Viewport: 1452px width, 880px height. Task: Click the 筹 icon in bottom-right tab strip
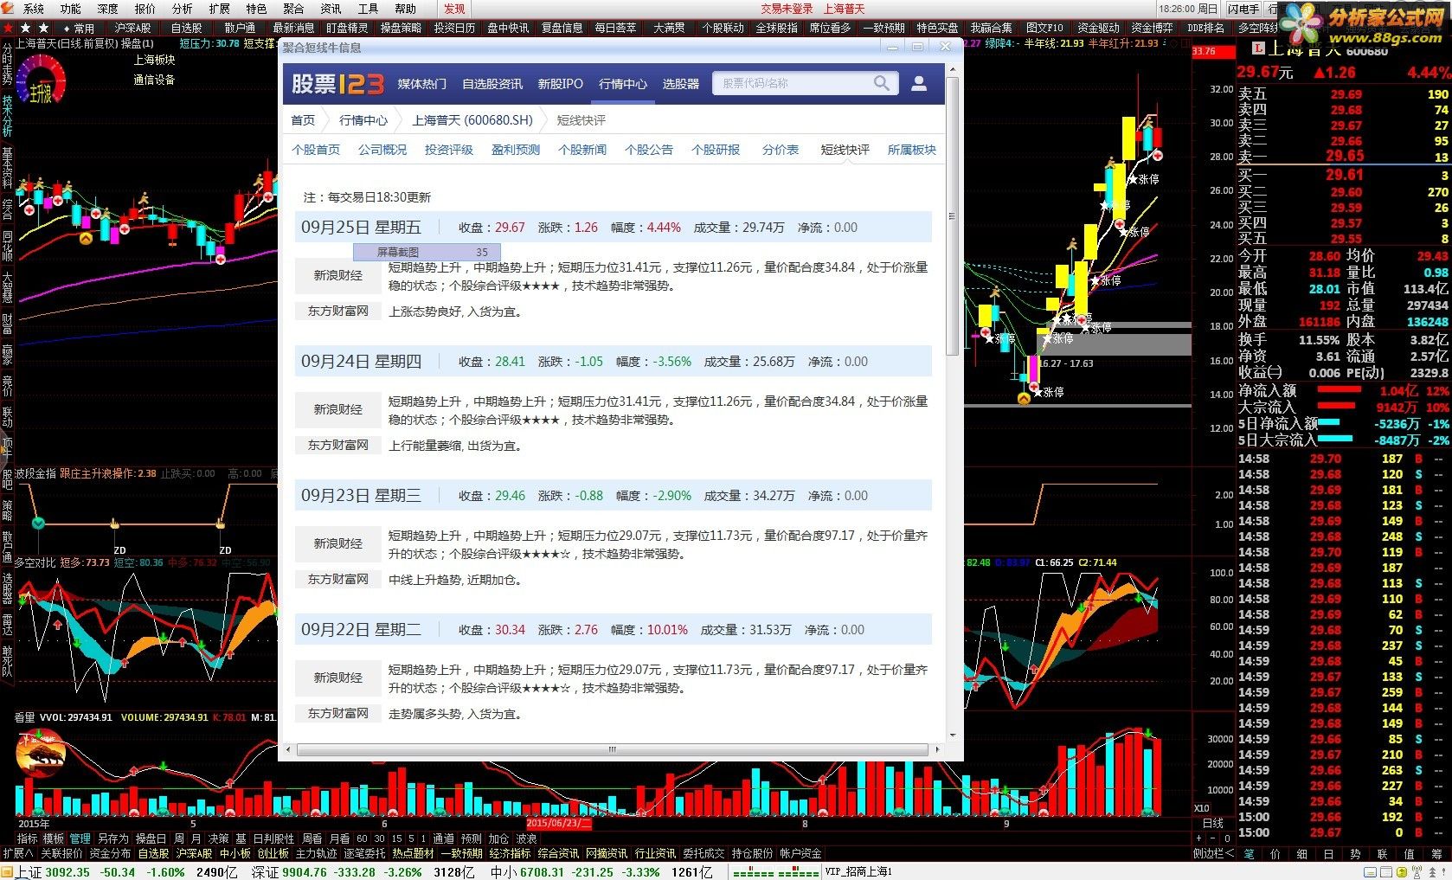(1436, 853)
